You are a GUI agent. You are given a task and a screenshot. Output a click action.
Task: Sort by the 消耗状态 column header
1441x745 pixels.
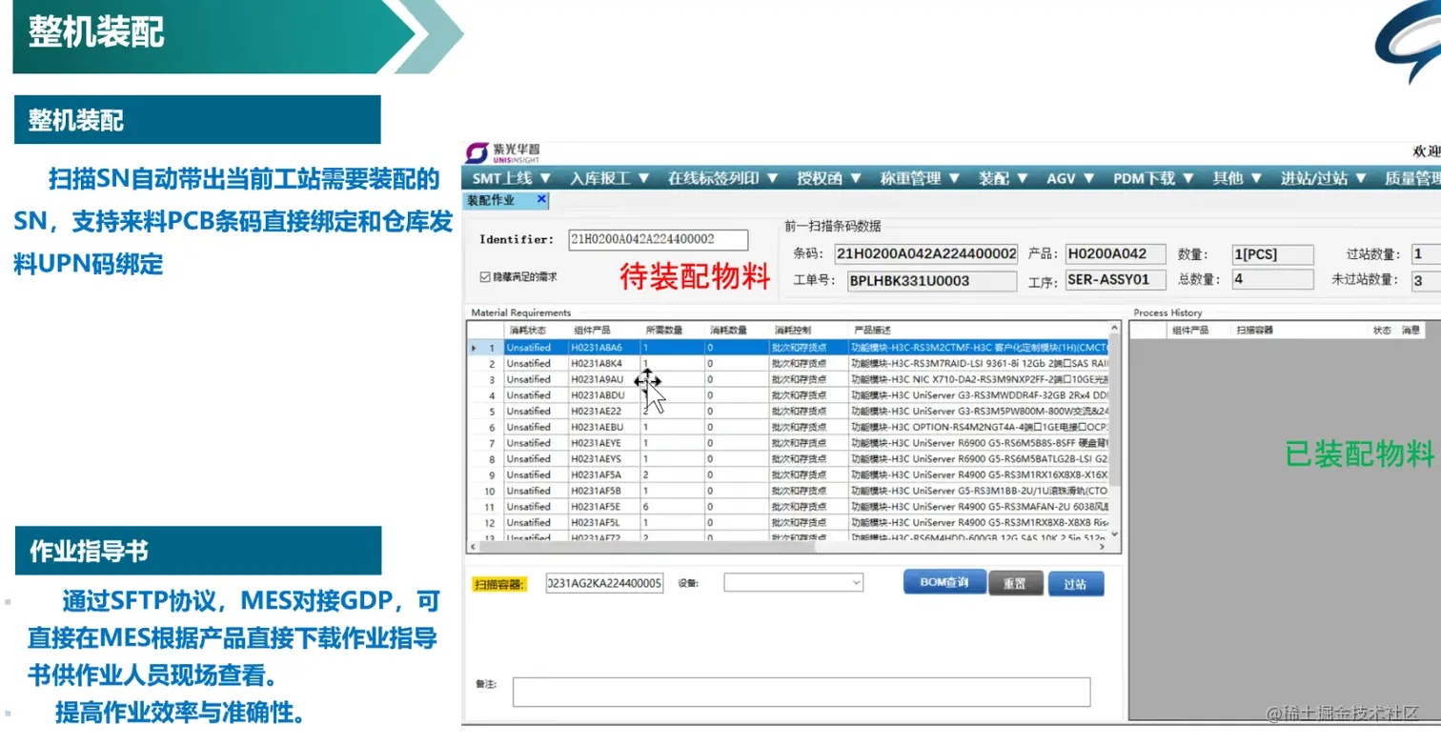[x=535, y=331]
